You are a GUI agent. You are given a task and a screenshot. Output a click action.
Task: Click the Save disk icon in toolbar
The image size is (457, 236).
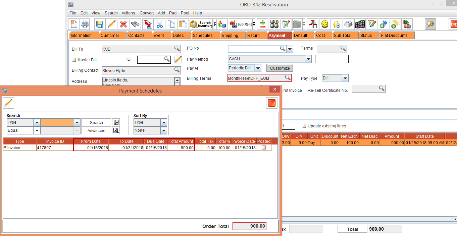100,24
